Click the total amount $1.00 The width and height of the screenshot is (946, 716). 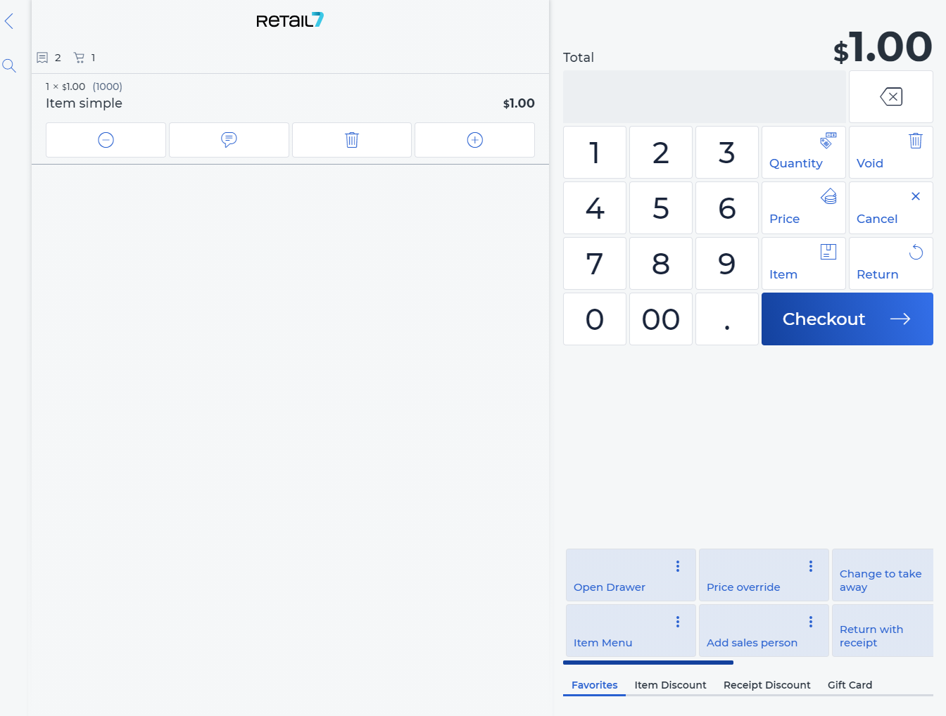tap(883, 48)
